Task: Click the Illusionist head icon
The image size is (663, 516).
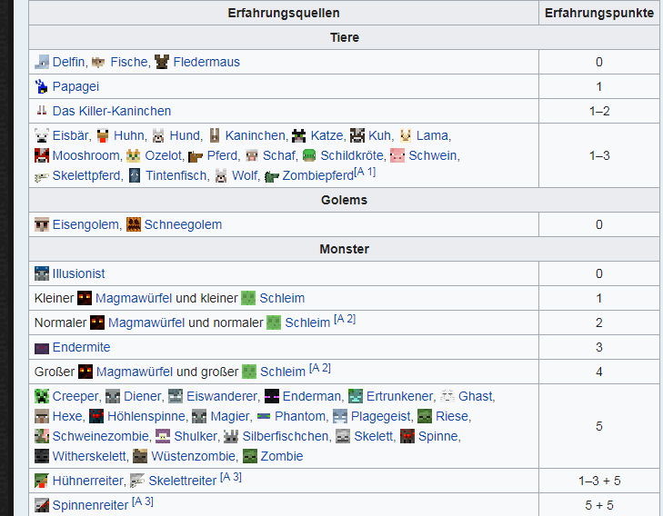Action: pos(42,273)
